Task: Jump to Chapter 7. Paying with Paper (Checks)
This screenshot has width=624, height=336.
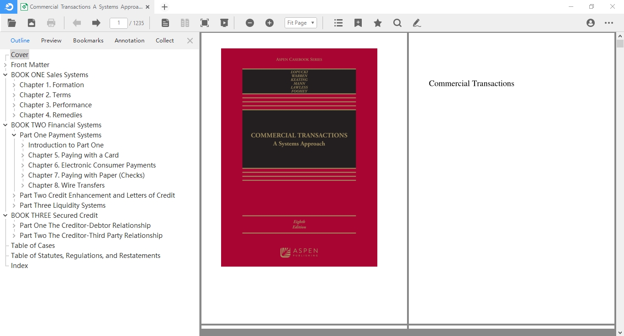Action: pyautogui.click(x=86, y=175)
